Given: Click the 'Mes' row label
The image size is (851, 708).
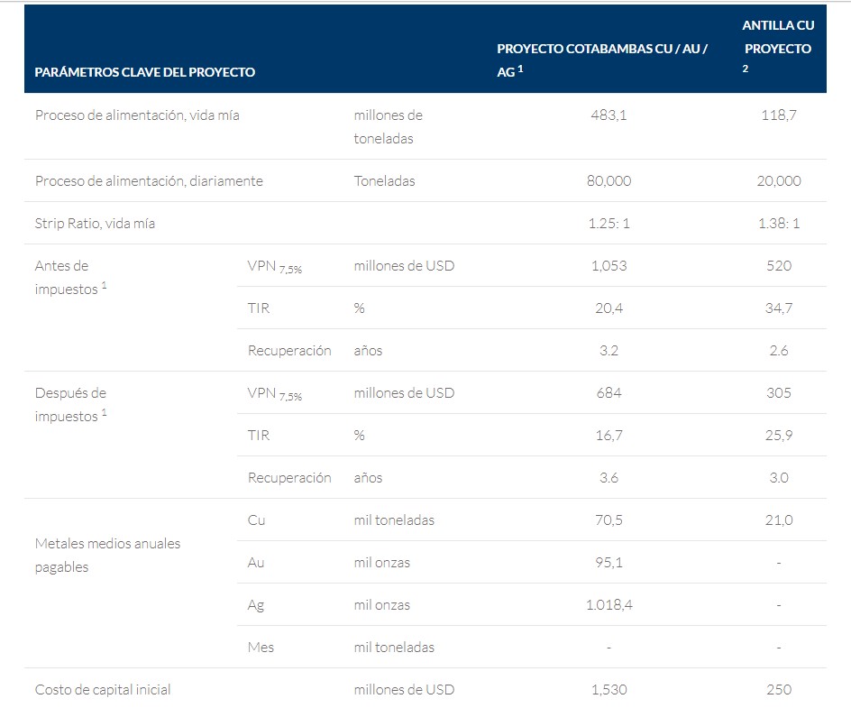Looking at the screenshot, I should 261,648.
